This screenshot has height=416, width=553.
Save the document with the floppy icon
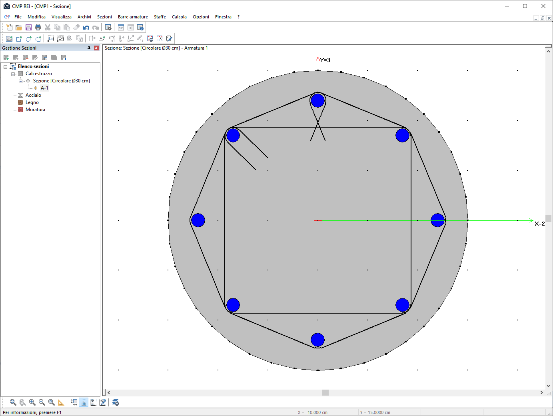tap(28, 27)
